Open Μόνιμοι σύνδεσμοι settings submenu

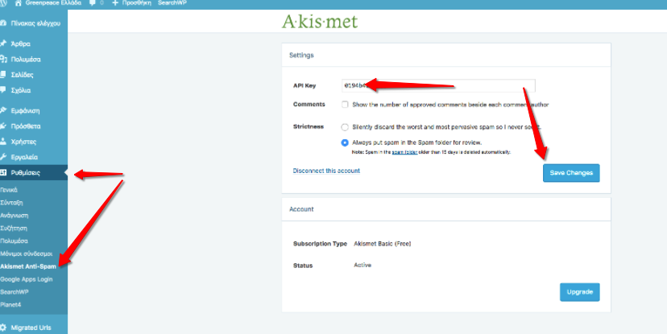click(27, 254)
